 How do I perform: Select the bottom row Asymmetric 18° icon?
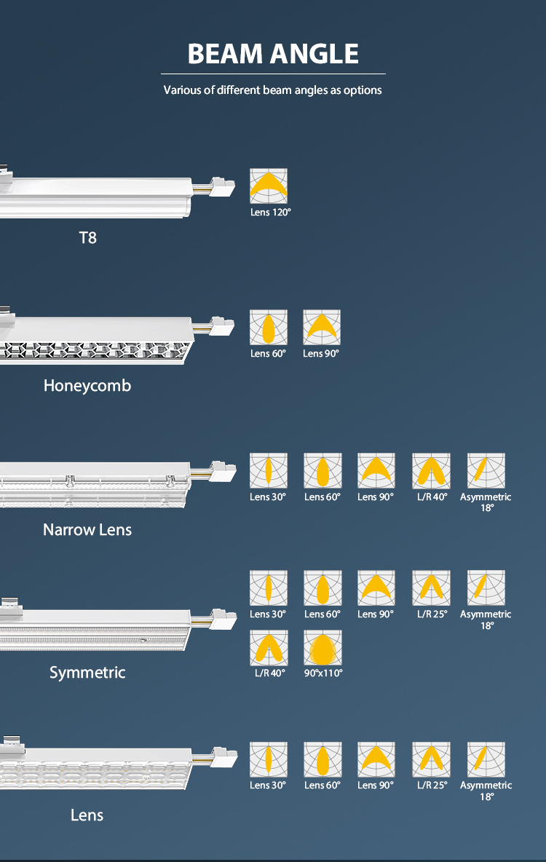point(486,760)
